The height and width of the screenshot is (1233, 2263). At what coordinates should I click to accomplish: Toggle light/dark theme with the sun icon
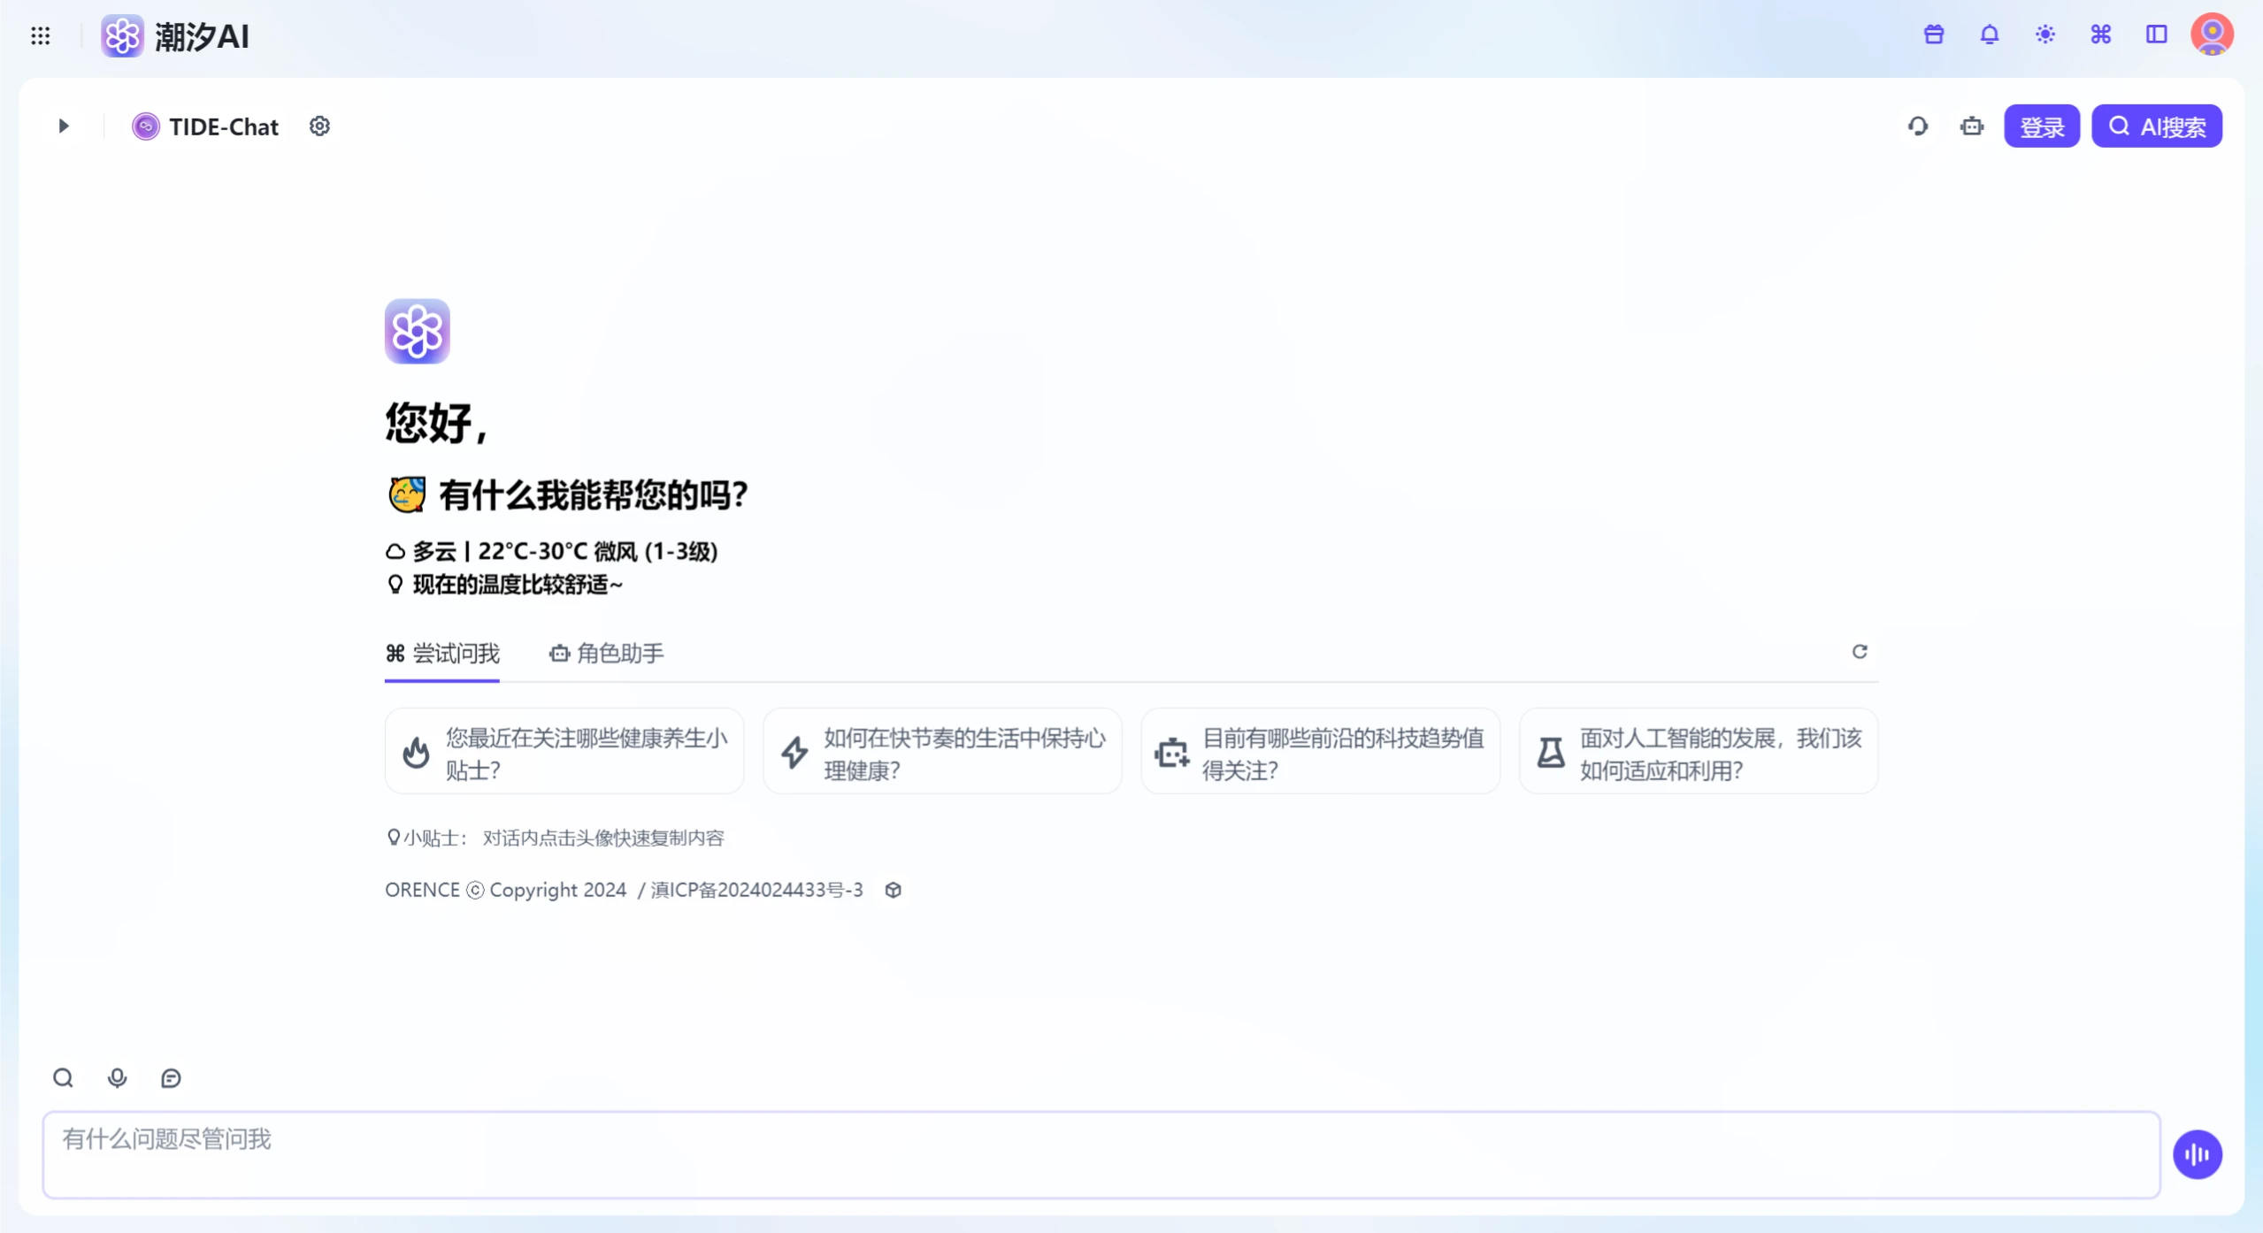[x=2045, y=34]
